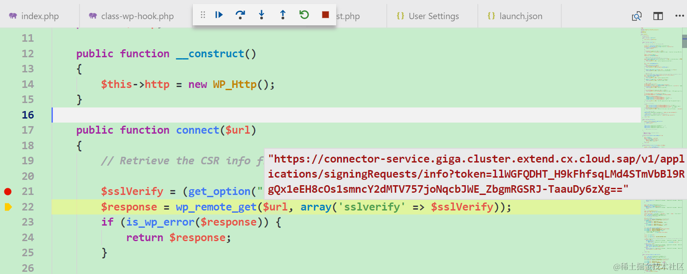Click the debug Continue button
Image resolution: width=687 pixels, height=274 pixels.
[x=219, y=15]
